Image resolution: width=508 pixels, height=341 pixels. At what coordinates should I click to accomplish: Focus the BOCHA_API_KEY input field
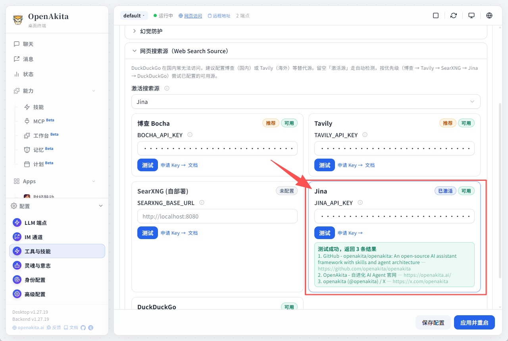(217, 148)
